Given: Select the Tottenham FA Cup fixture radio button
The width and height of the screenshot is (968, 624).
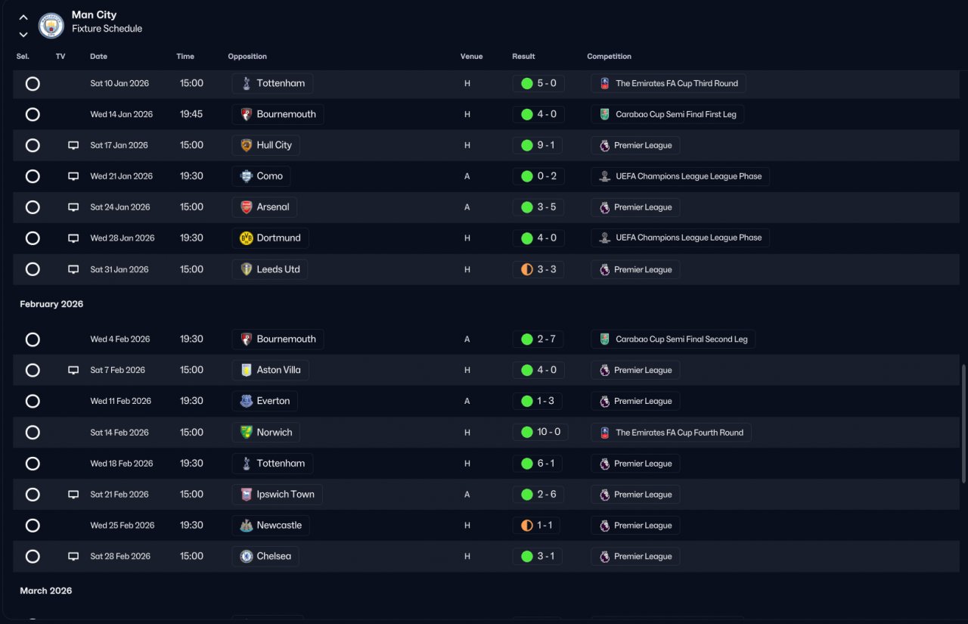Looking at the screenshot, I should click(x=33, y=84).
